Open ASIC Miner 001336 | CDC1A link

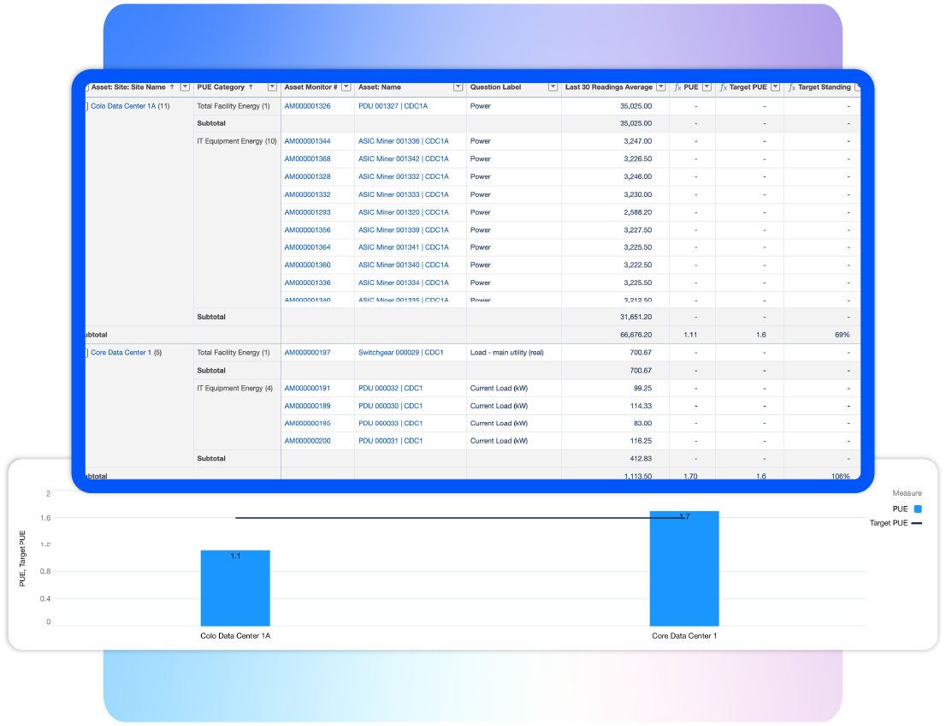[x=403, y=141]
